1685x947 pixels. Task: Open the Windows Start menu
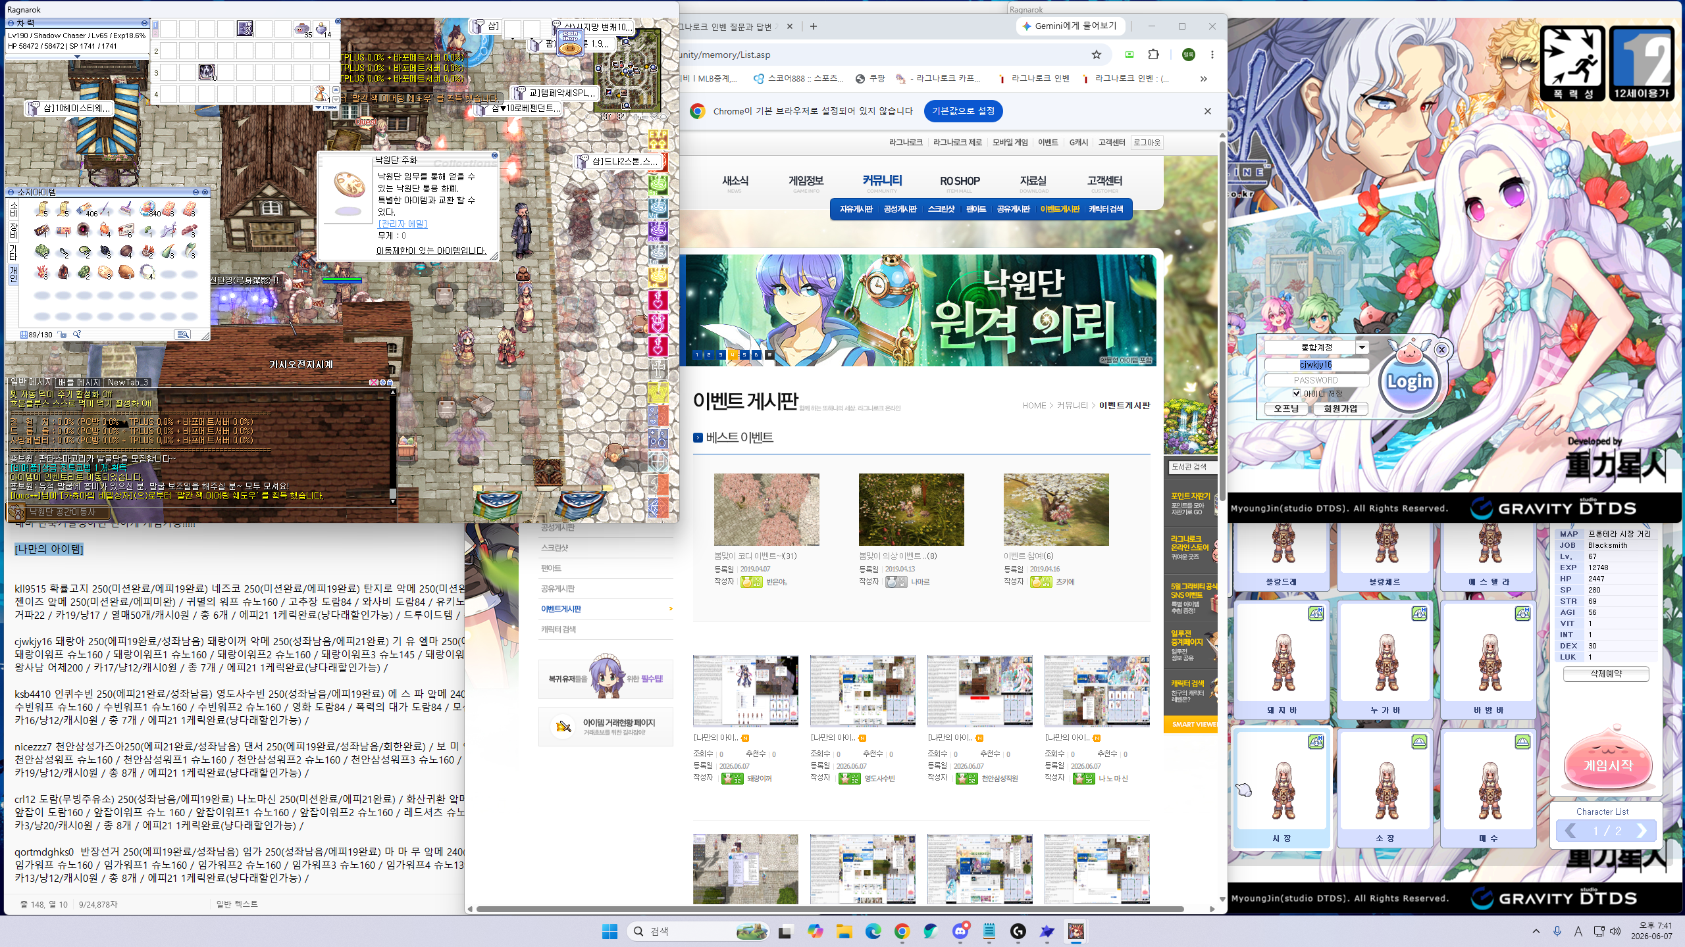[610, 931]
